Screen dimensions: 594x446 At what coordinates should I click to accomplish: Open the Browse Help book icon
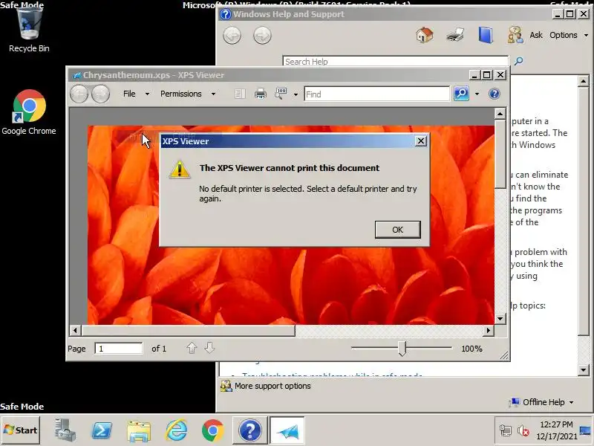tap(486, 35)
